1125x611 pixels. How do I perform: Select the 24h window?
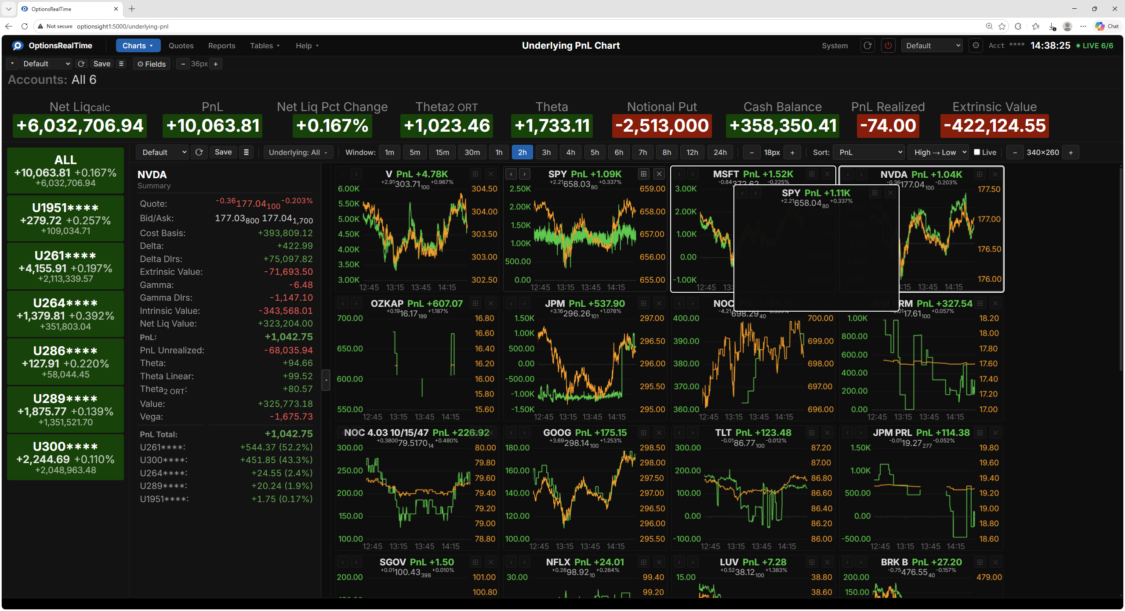click(x=720, y=152)
